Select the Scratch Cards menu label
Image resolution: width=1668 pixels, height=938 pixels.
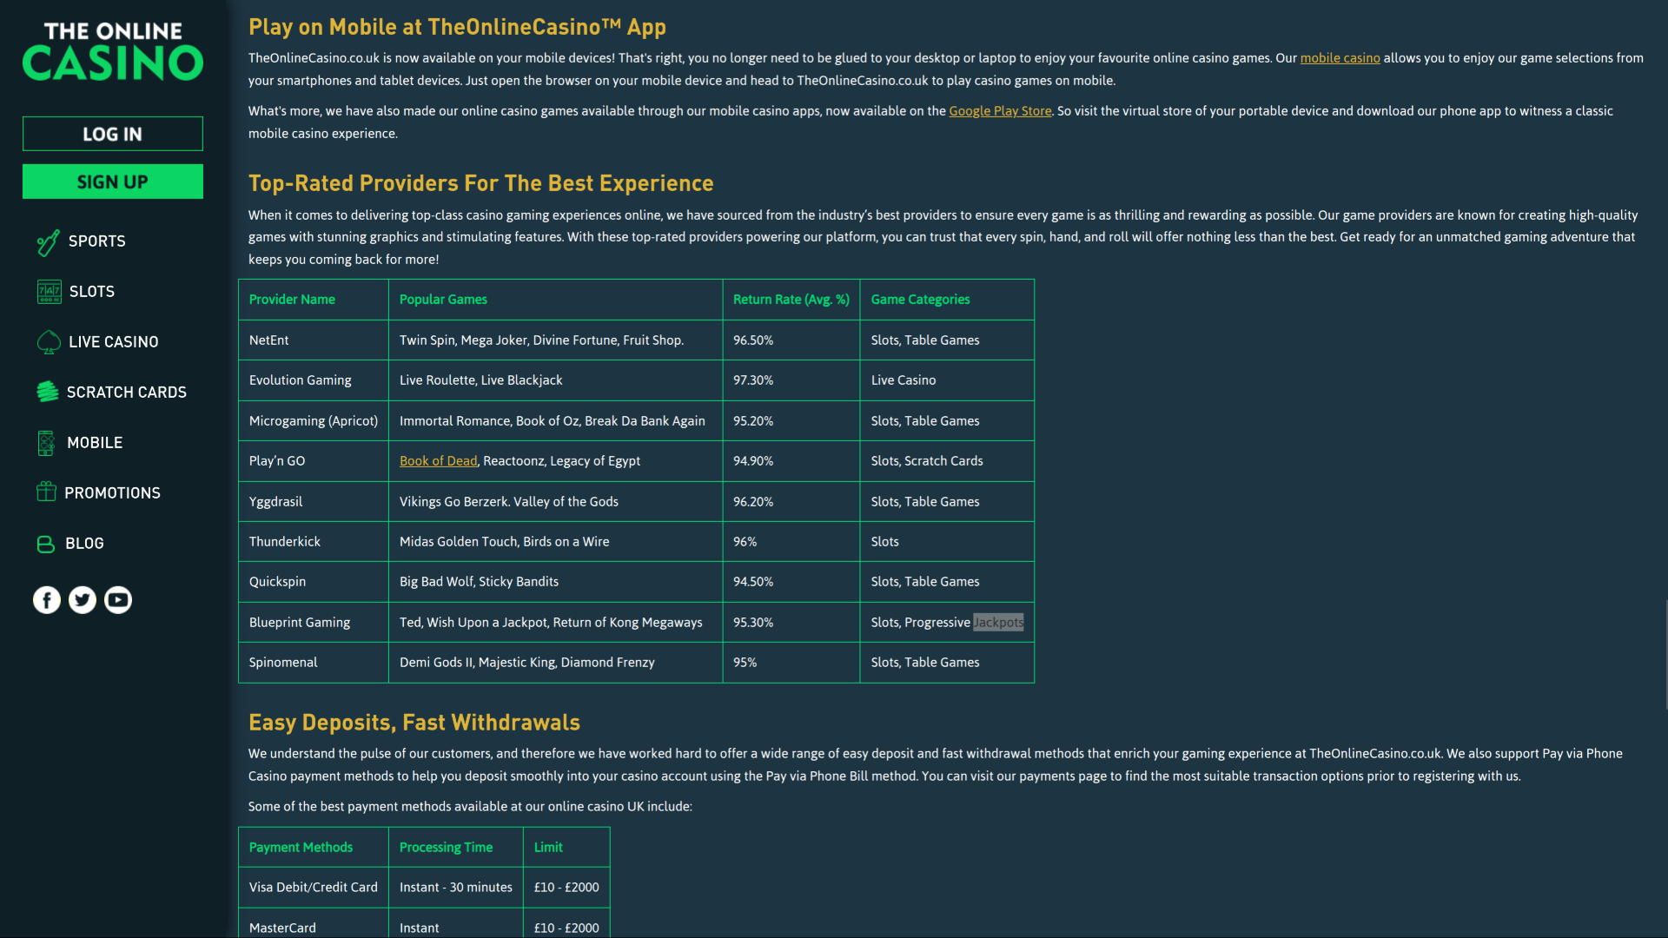tap(127, 393)
